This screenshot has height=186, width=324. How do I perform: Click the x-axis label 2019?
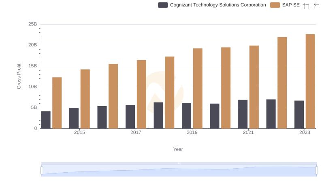point(192,132)
